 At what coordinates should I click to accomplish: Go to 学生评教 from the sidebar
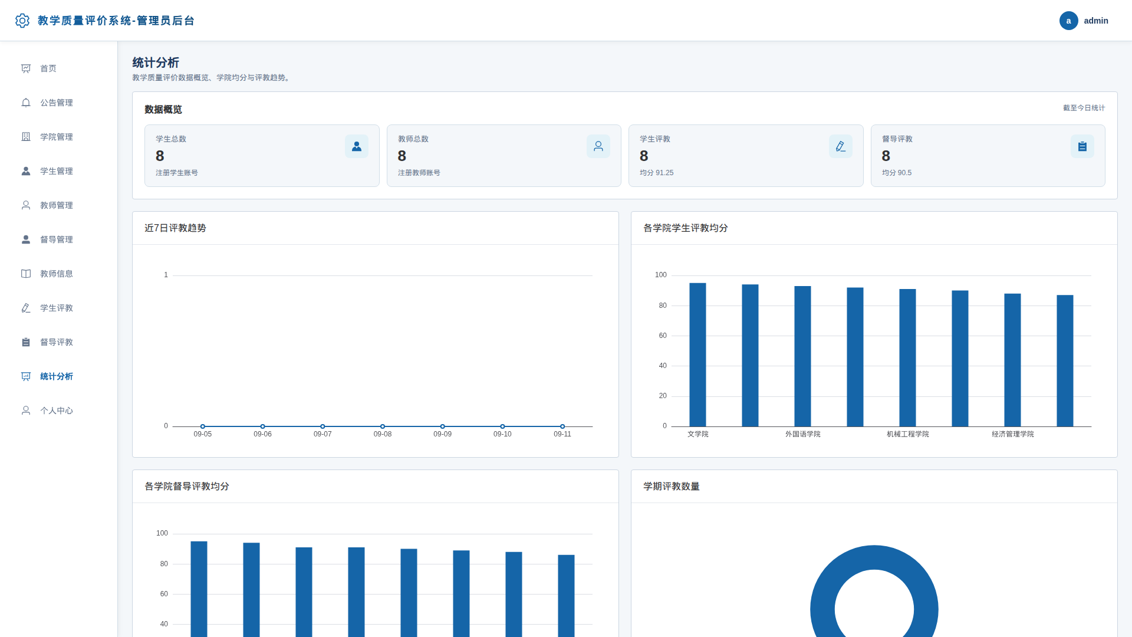[x=59, y=308]
